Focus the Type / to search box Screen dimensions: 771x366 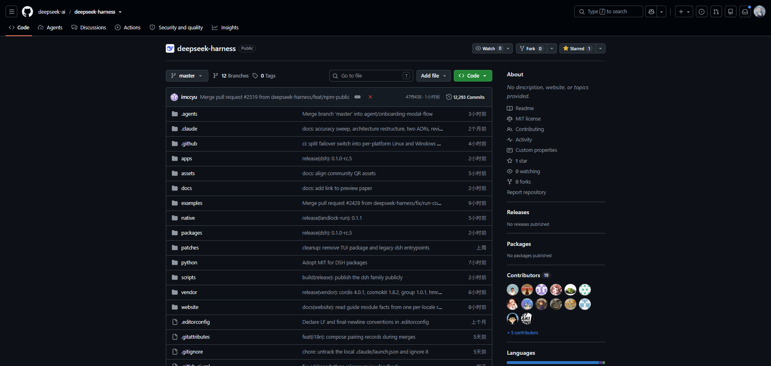click(608, 12)
